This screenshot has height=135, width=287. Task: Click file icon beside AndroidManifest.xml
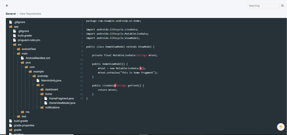22,58
